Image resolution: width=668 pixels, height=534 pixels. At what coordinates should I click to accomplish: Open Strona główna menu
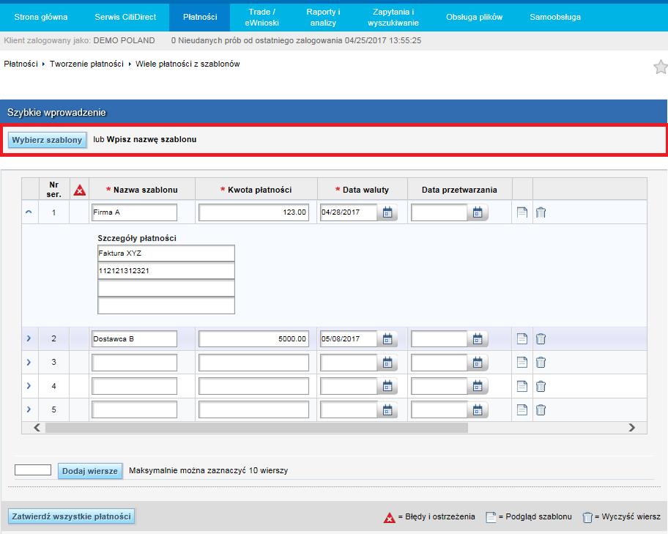(41, 17)
